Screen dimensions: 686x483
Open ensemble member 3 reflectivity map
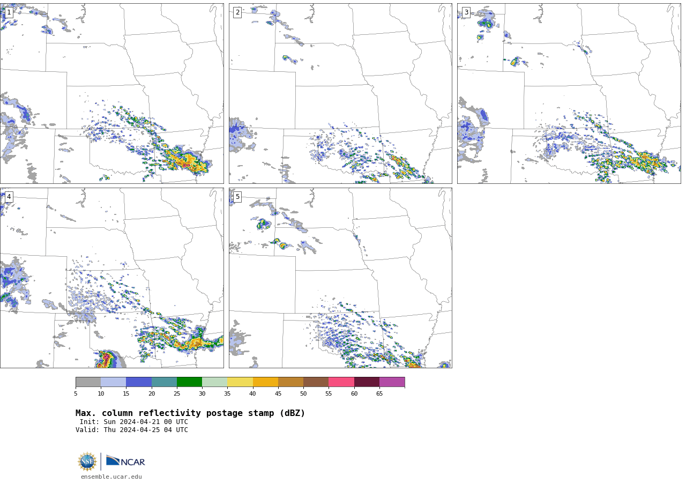[x=569, y=93]
